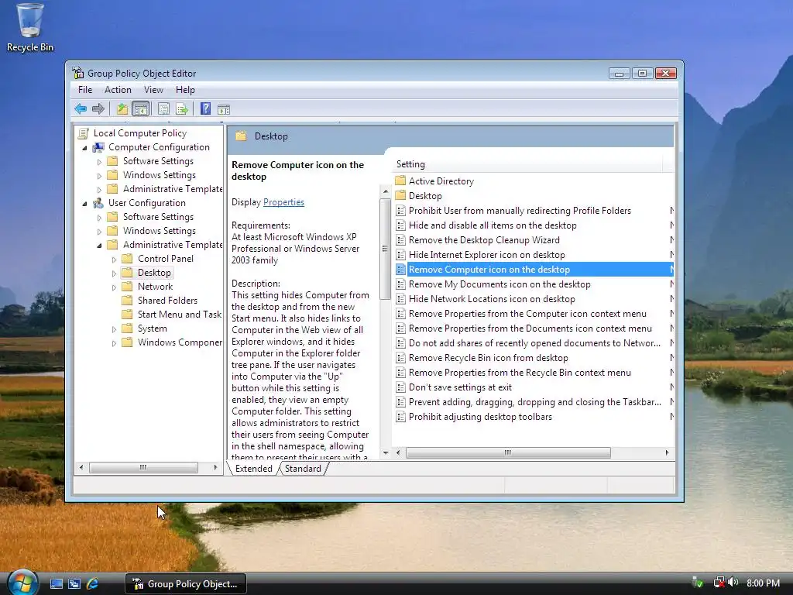Click the Properties toolbar icon
Screen dimensions: 793x595
pyautogui.click(x=163, y=108)
